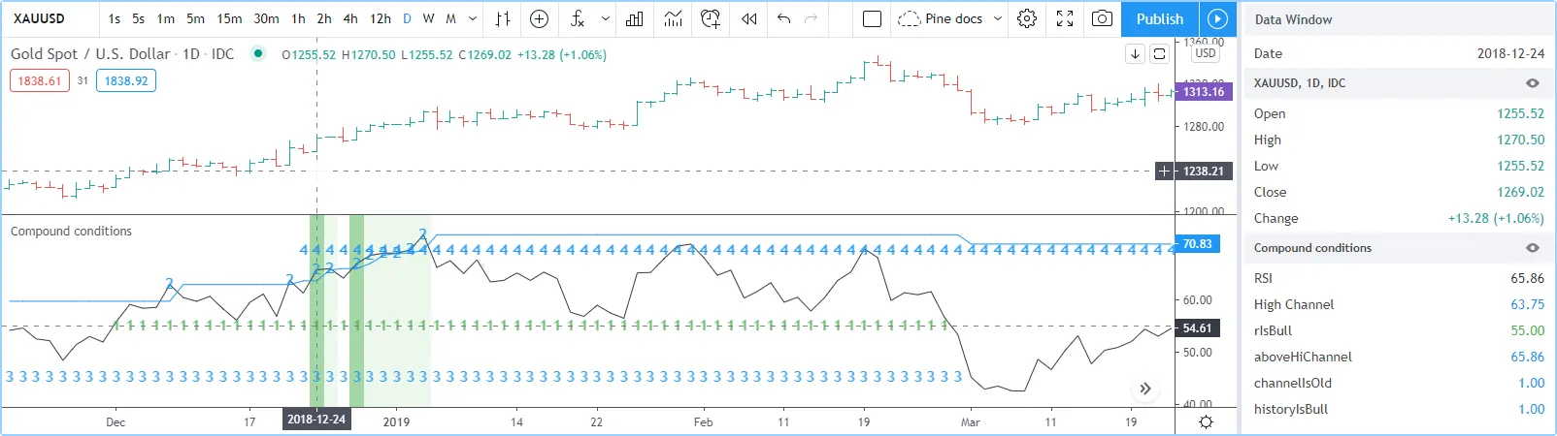Open chart settings gear in toolbar
Screen dimensions: 1557x436
coord(1027,18)
